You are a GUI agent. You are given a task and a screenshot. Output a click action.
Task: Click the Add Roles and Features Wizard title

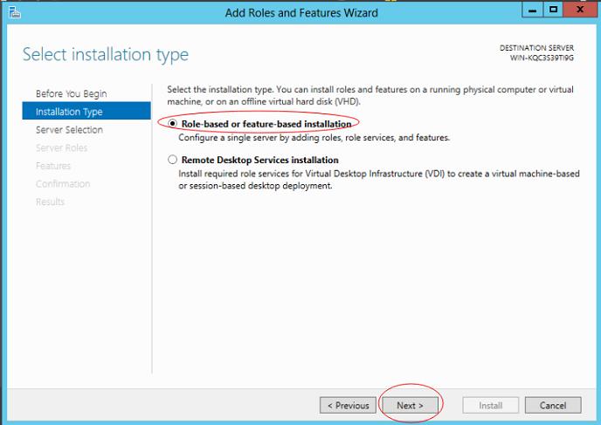301,12
